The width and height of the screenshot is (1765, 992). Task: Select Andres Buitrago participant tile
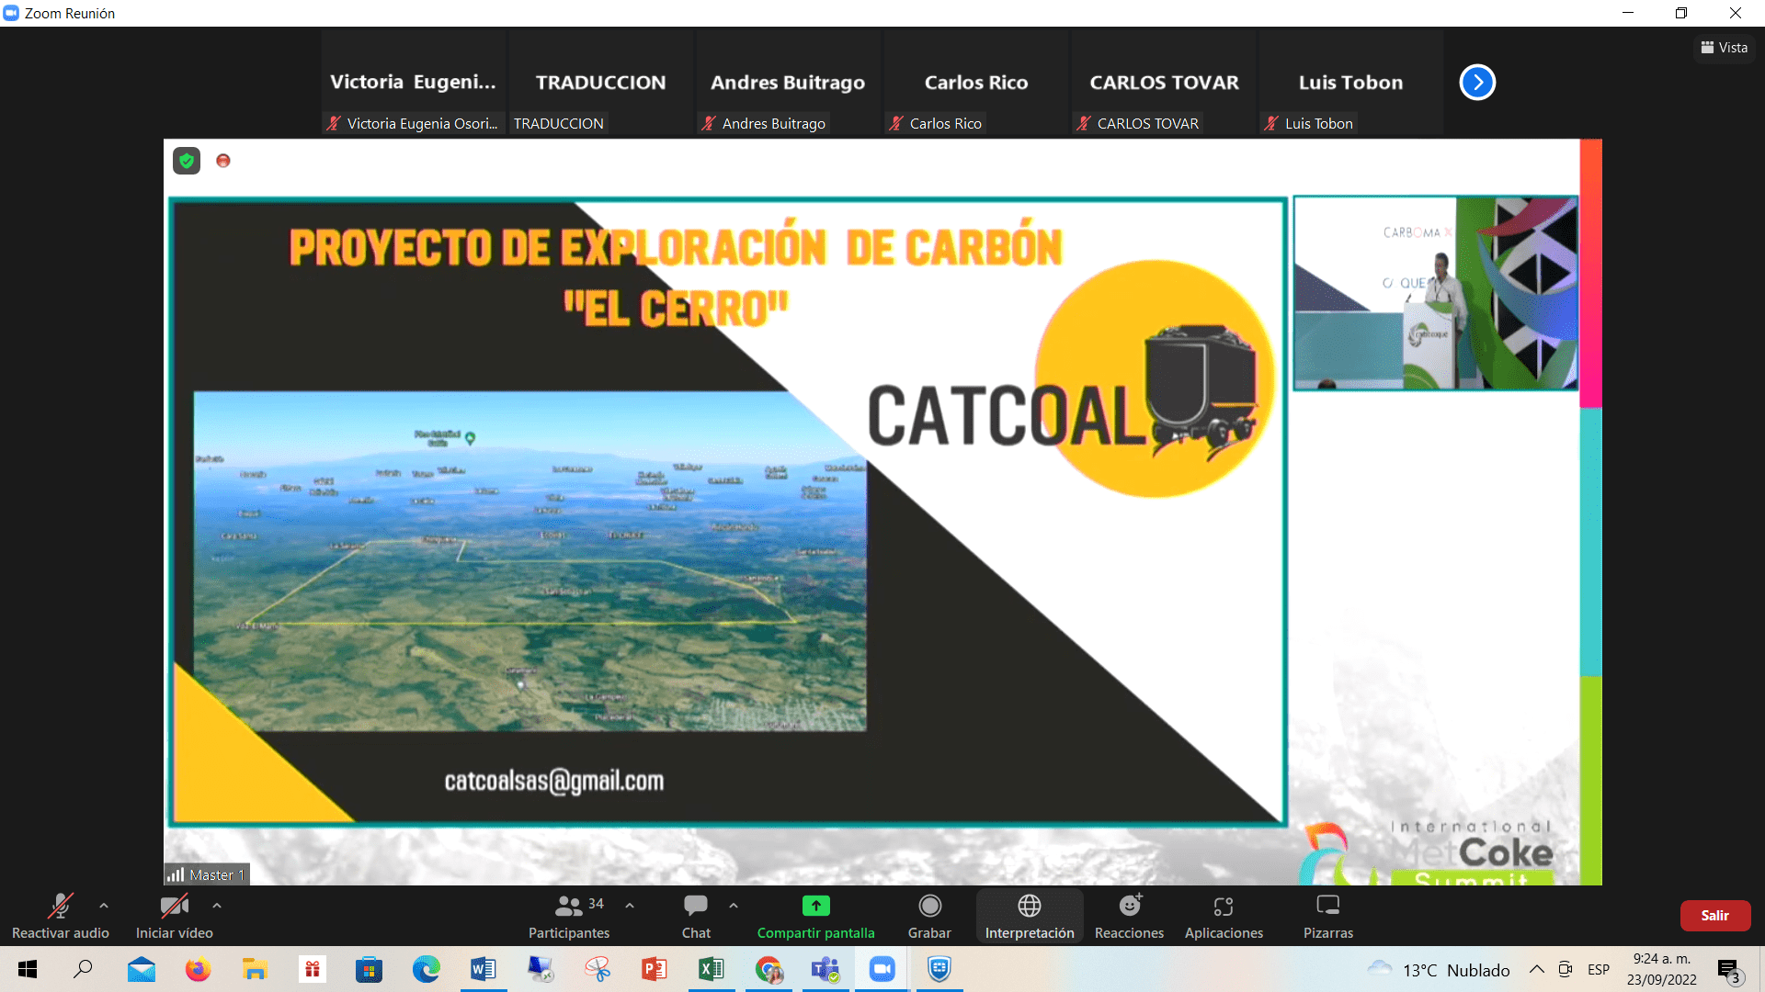click(788, 83)
